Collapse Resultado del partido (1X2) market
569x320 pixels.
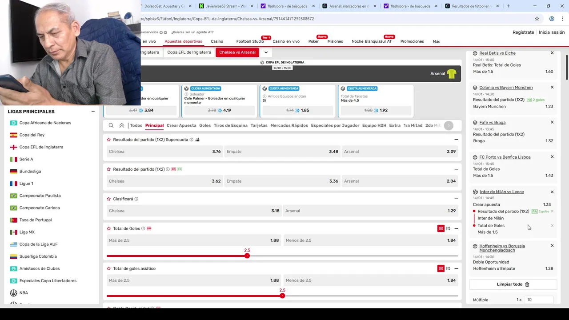456,169
